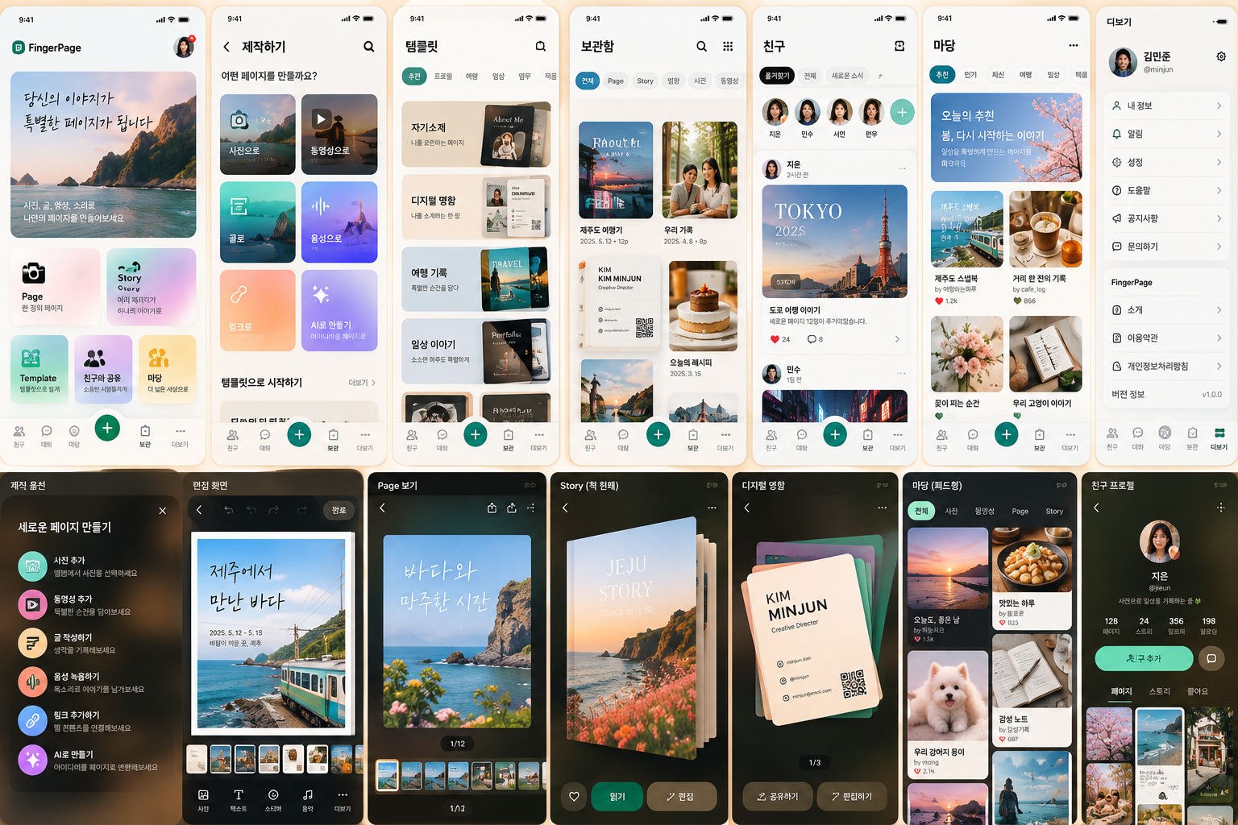This screenshot has width=1238, height=825.
Task: Expand the 도움말 row chevron
Action: 1219,190
